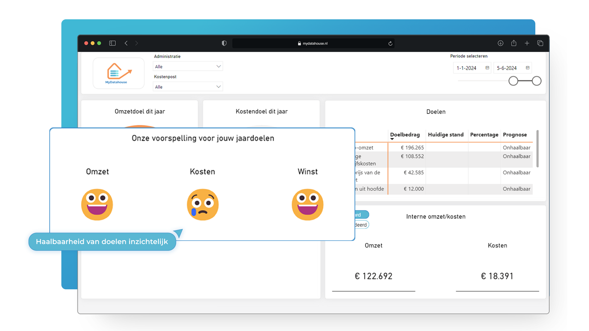Sort table by Doelbedrag column header
This screenshot has width=589, height=331.
(405, 135)
